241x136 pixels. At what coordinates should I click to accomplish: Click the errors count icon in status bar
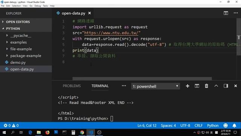pyautogui.click(x=6, y=125)
